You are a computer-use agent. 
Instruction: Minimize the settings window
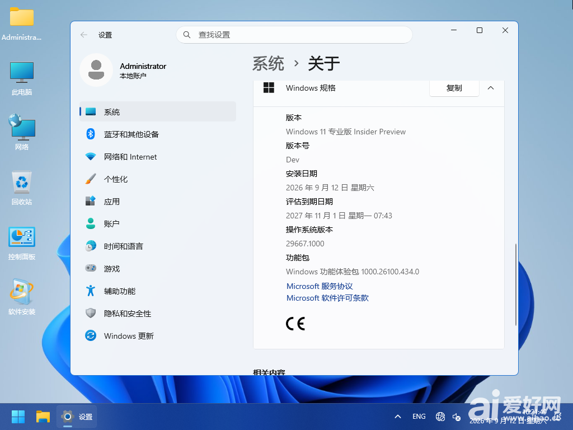click(454, 30)
